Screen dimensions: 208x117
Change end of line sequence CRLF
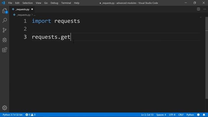[181, 115]
